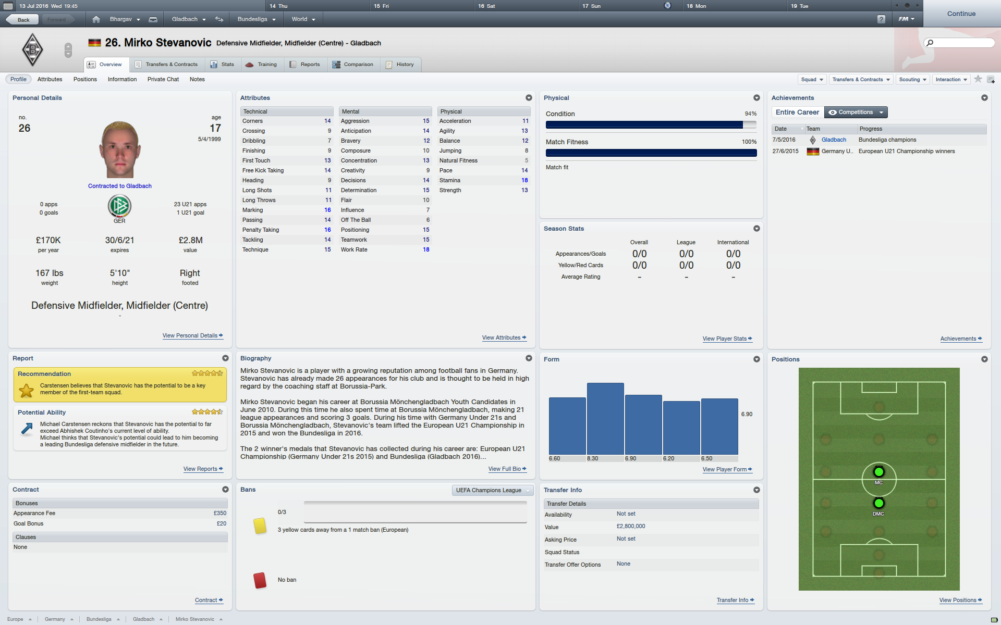Viewport: 1001px width, 625px height.
Task: Select the Profile pill view
Action: click(18, 79)
